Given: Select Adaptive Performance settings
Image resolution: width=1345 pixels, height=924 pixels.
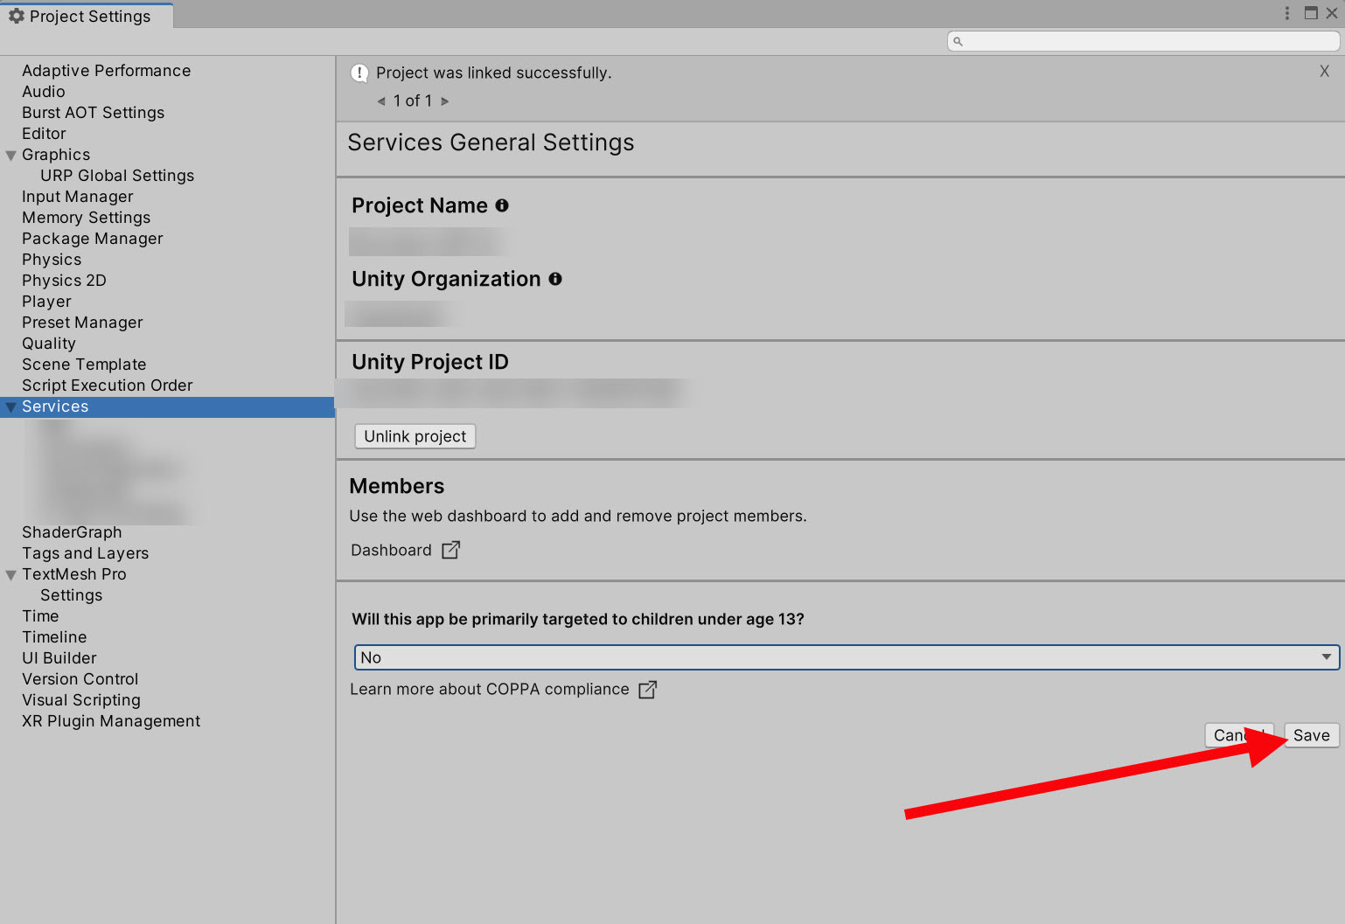Looking at the screenshot, I should coord(106,71).
